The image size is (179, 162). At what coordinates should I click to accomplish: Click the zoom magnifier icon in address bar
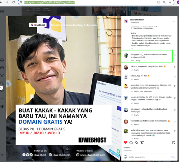coord(164,2)
